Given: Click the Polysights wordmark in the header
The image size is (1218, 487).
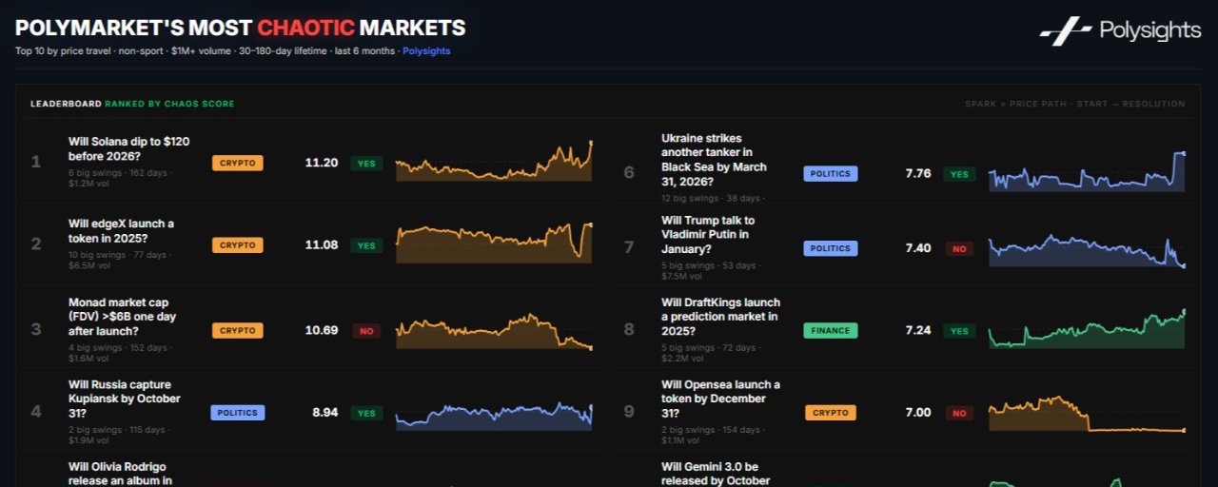Looking at the screenshot, I should [x=1150, y=30].
